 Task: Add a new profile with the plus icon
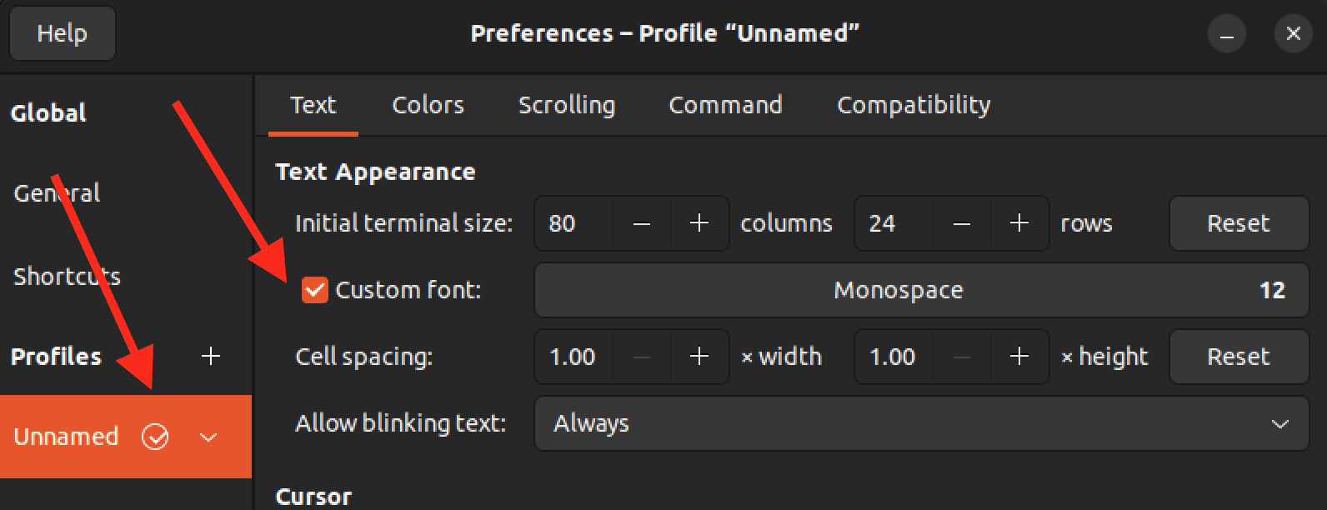click(x=210, y=357)
